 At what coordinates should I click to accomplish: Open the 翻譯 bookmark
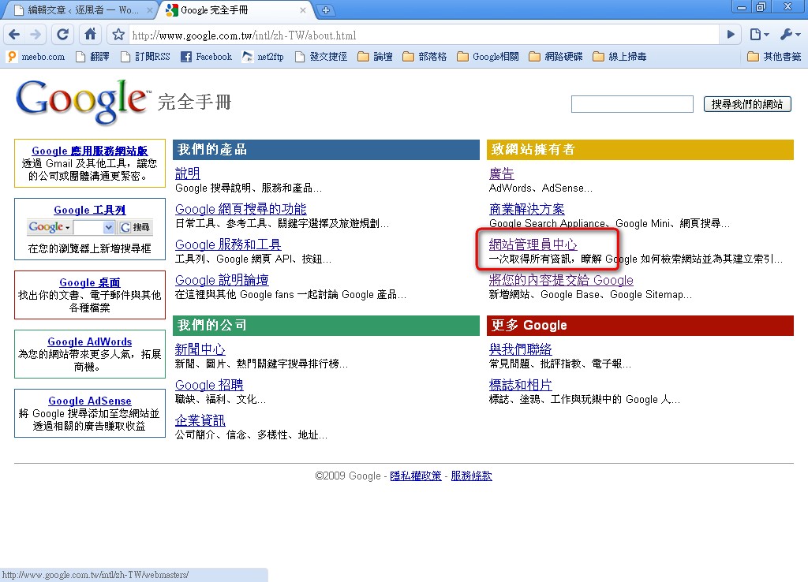click(93, 57)
